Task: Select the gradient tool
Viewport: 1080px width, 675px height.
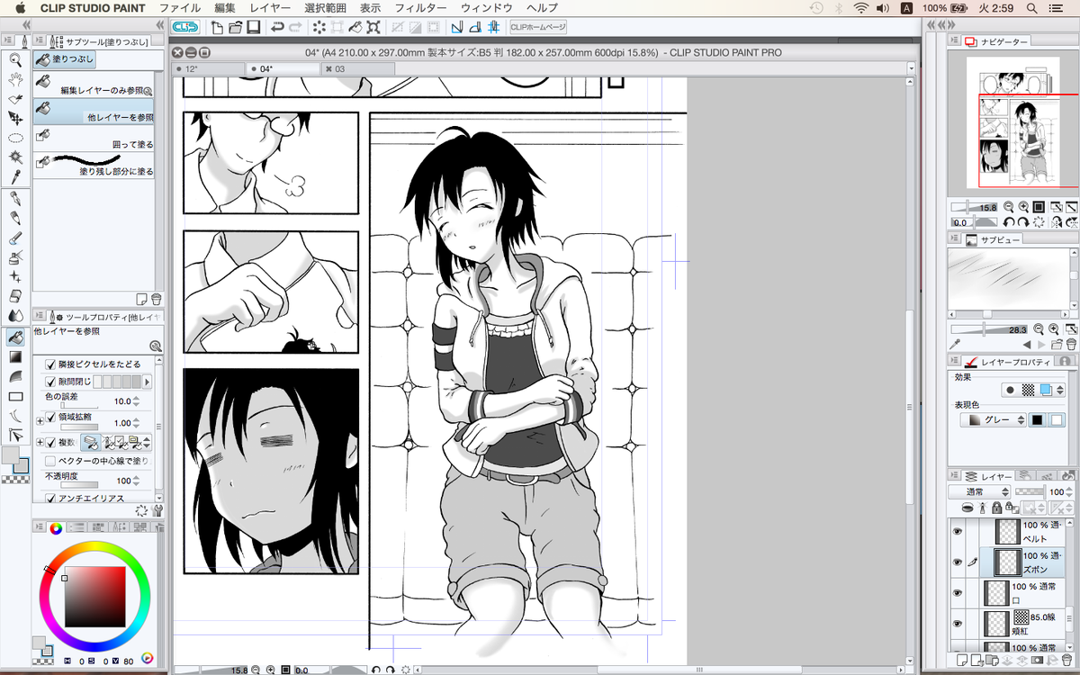Action: pyautogui.click(x=15, y=356)
